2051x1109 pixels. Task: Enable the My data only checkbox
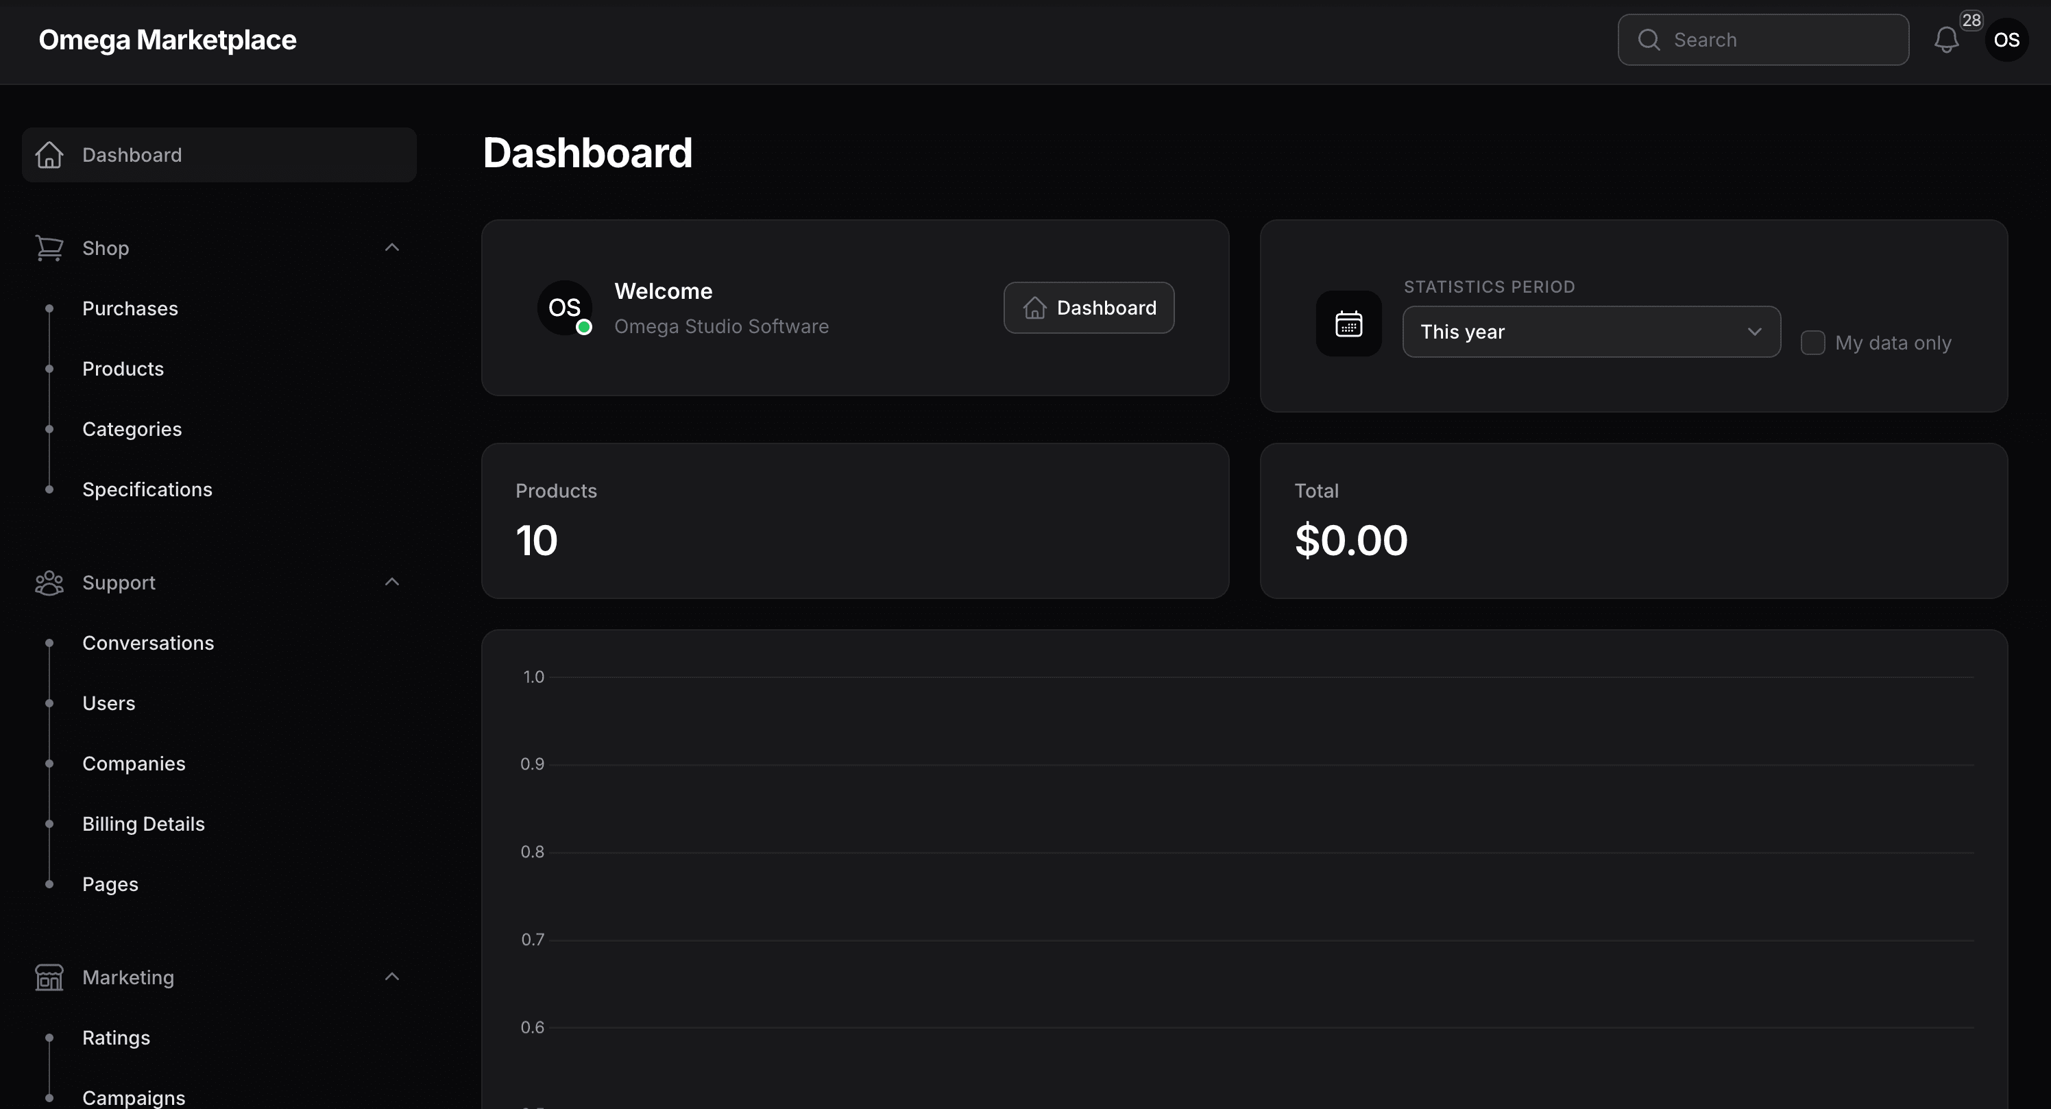[x=1813, y=342]
